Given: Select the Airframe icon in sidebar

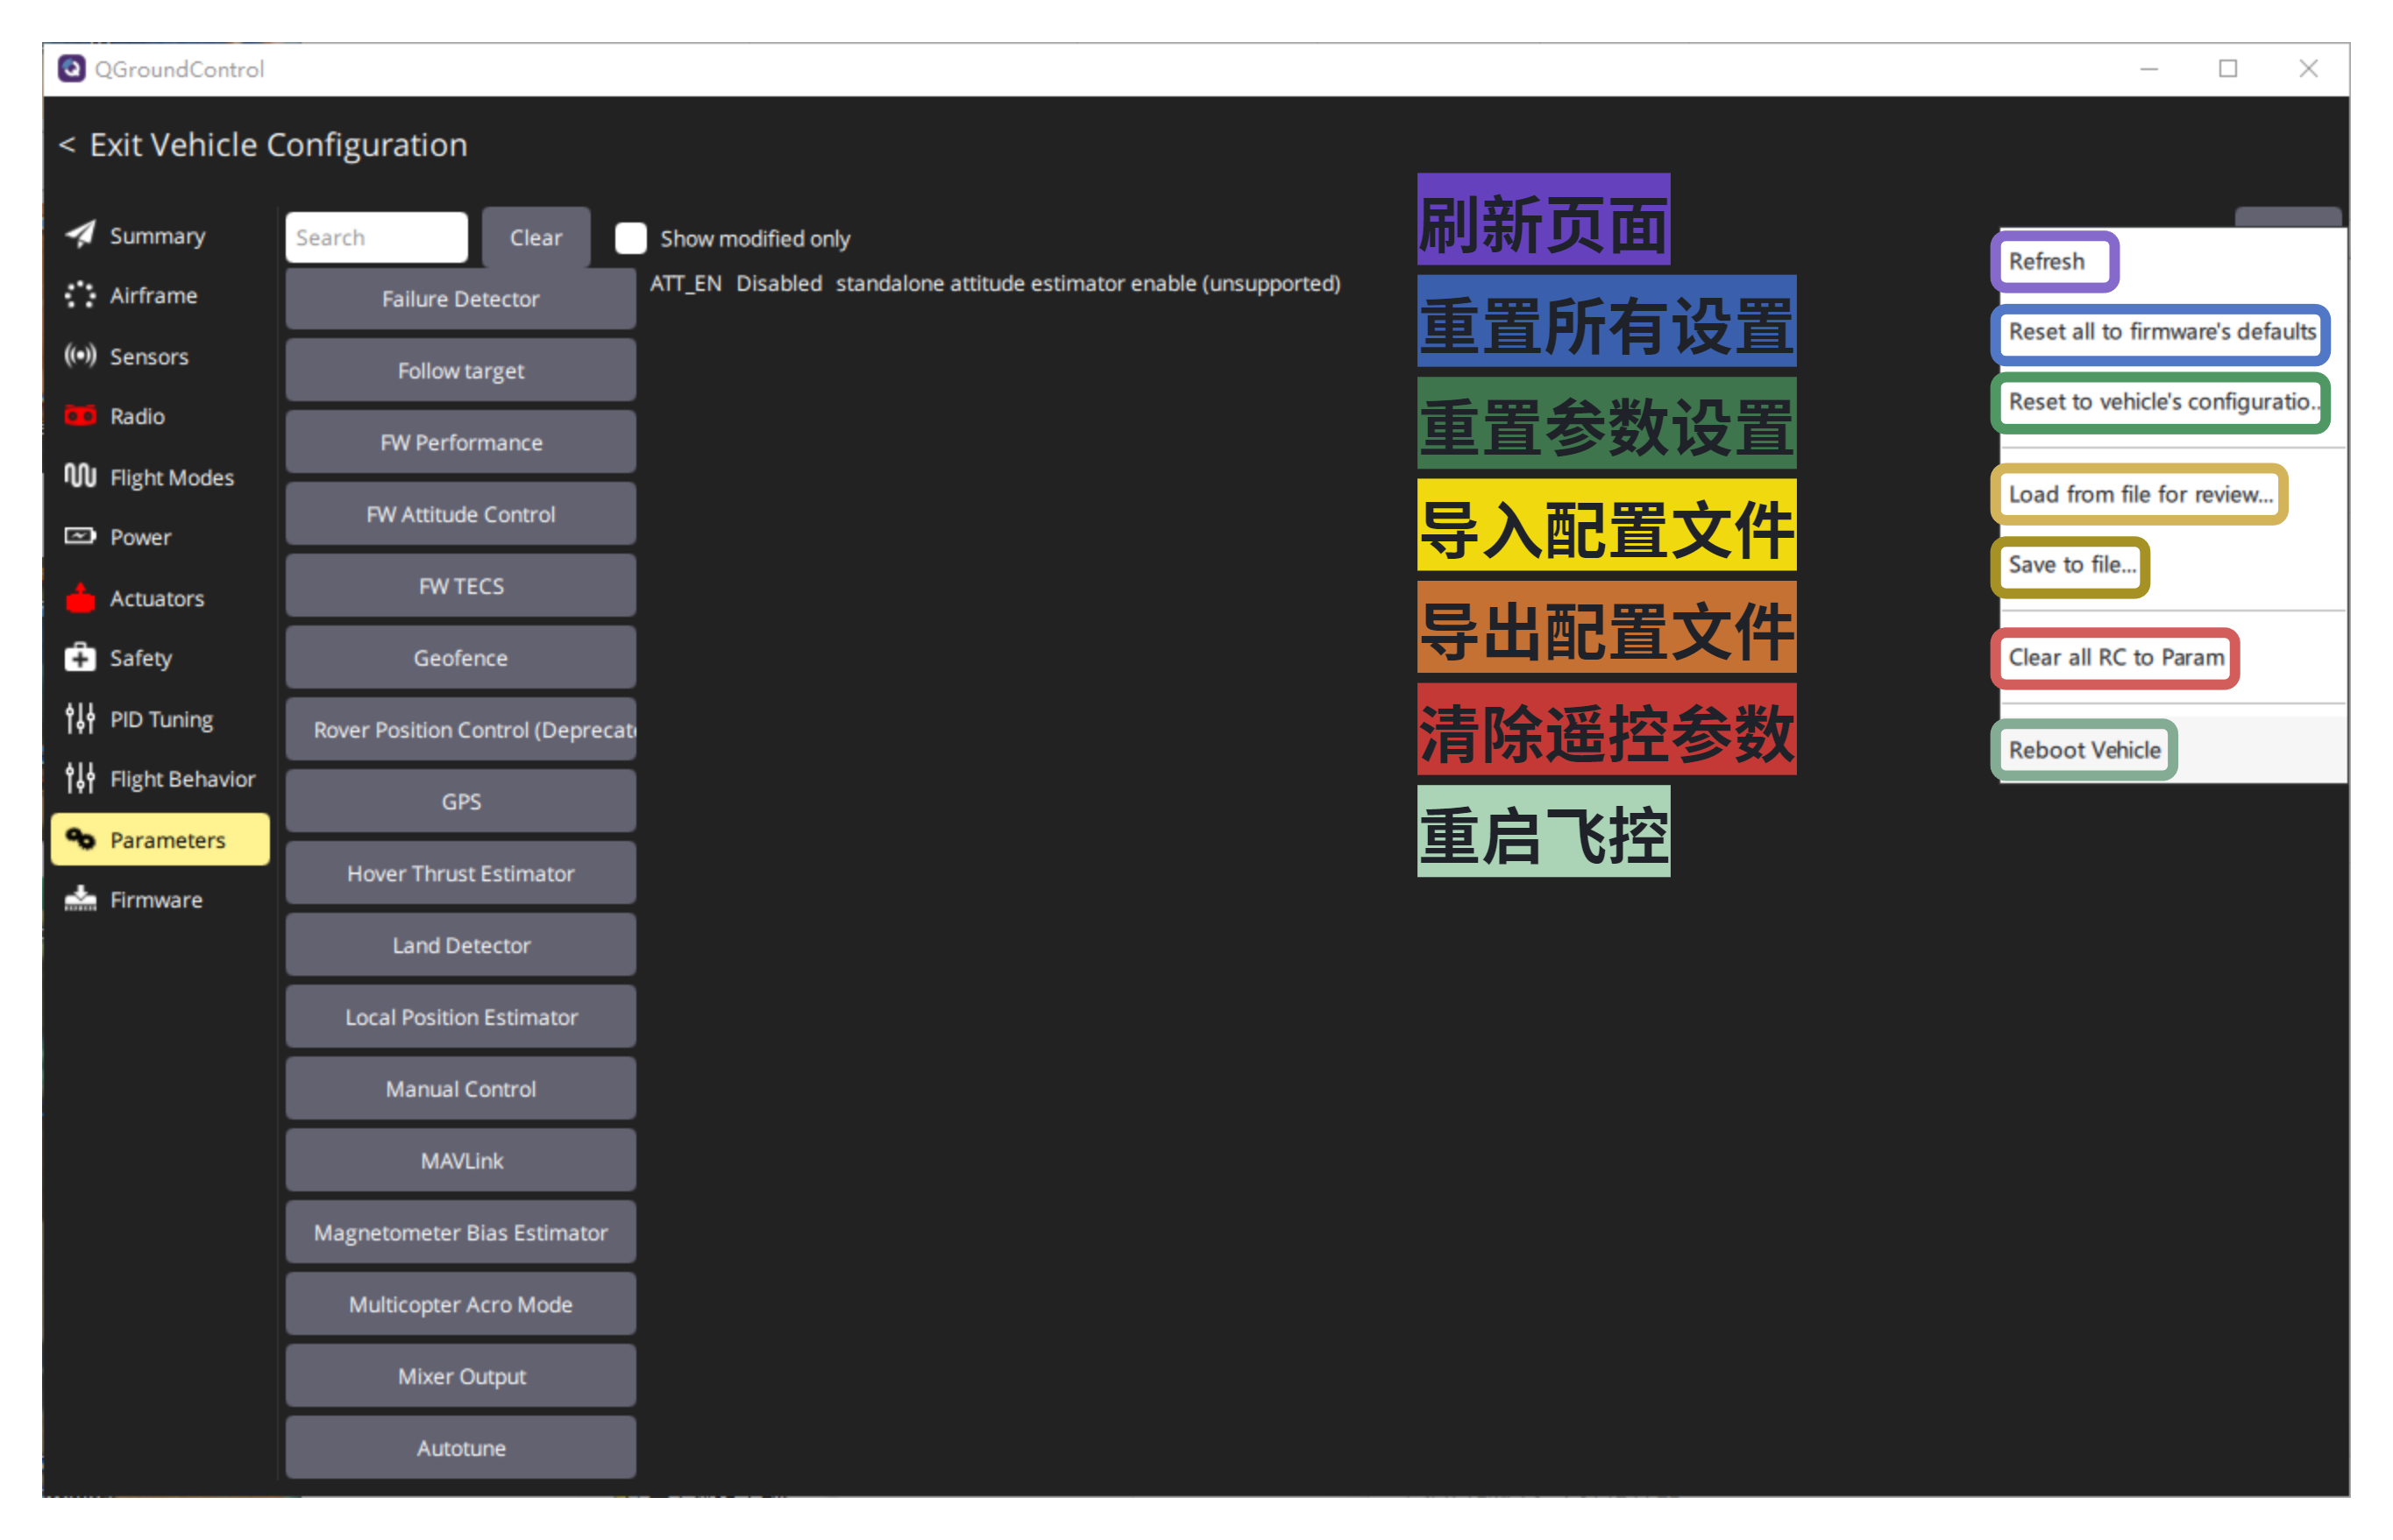Looking at the screenshot, I should click(80, 295).
